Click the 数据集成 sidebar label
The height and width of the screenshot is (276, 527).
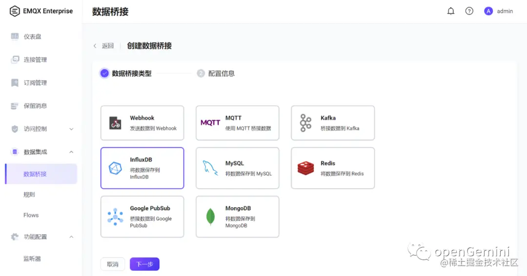pyautogui.click(x=35, y=152)
